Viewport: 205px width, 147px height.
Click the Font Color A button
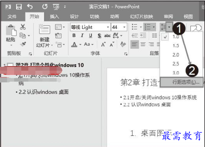coord(74,45)
